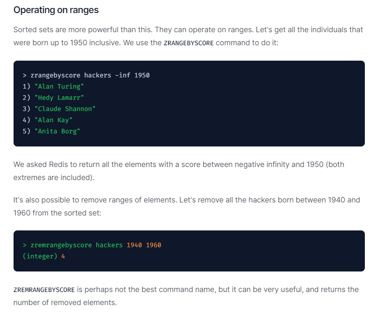377x313 pixels.
Task: Click the orange "1940" argument in the command
Action: tap(134, 245)
